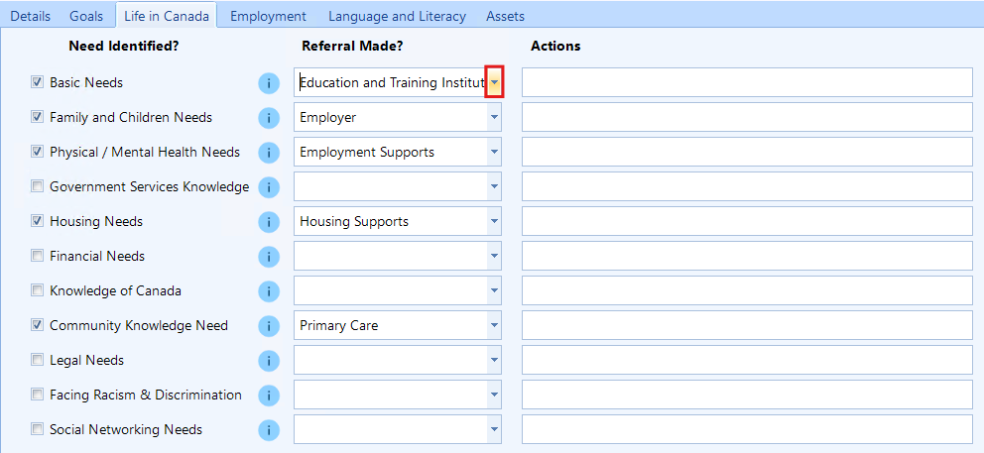Switch to the Employment tab
984x453 pixels.
(x=268, y=16)
